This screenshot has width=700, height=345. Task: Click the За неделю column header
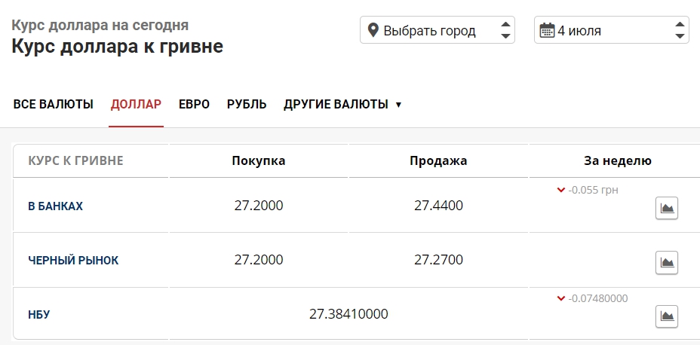coord(618,160)
